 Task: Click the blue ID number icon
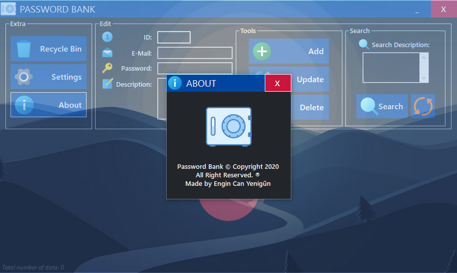pos(107,37)
